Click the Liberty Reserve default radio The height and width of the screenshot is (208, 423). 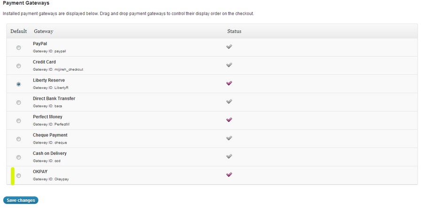pos(19,84)
